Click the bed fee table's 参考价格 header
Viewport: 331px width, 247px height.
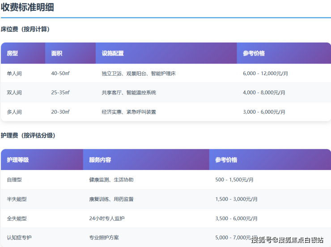254,53
